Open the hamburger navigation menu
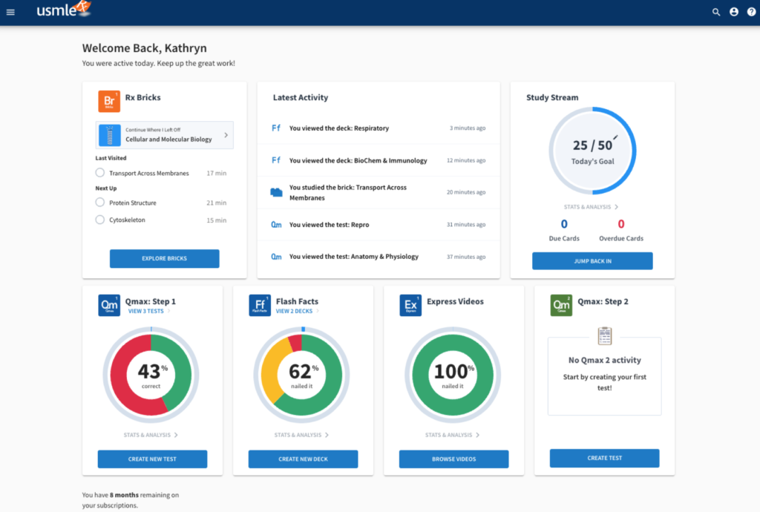The image size is (760, 512). pyautogui.click(x=10, y=12)
